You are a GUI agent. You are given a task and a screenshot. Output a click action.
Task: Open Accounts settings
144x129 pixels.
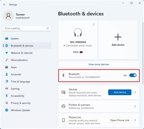click(x=27, y=74)
